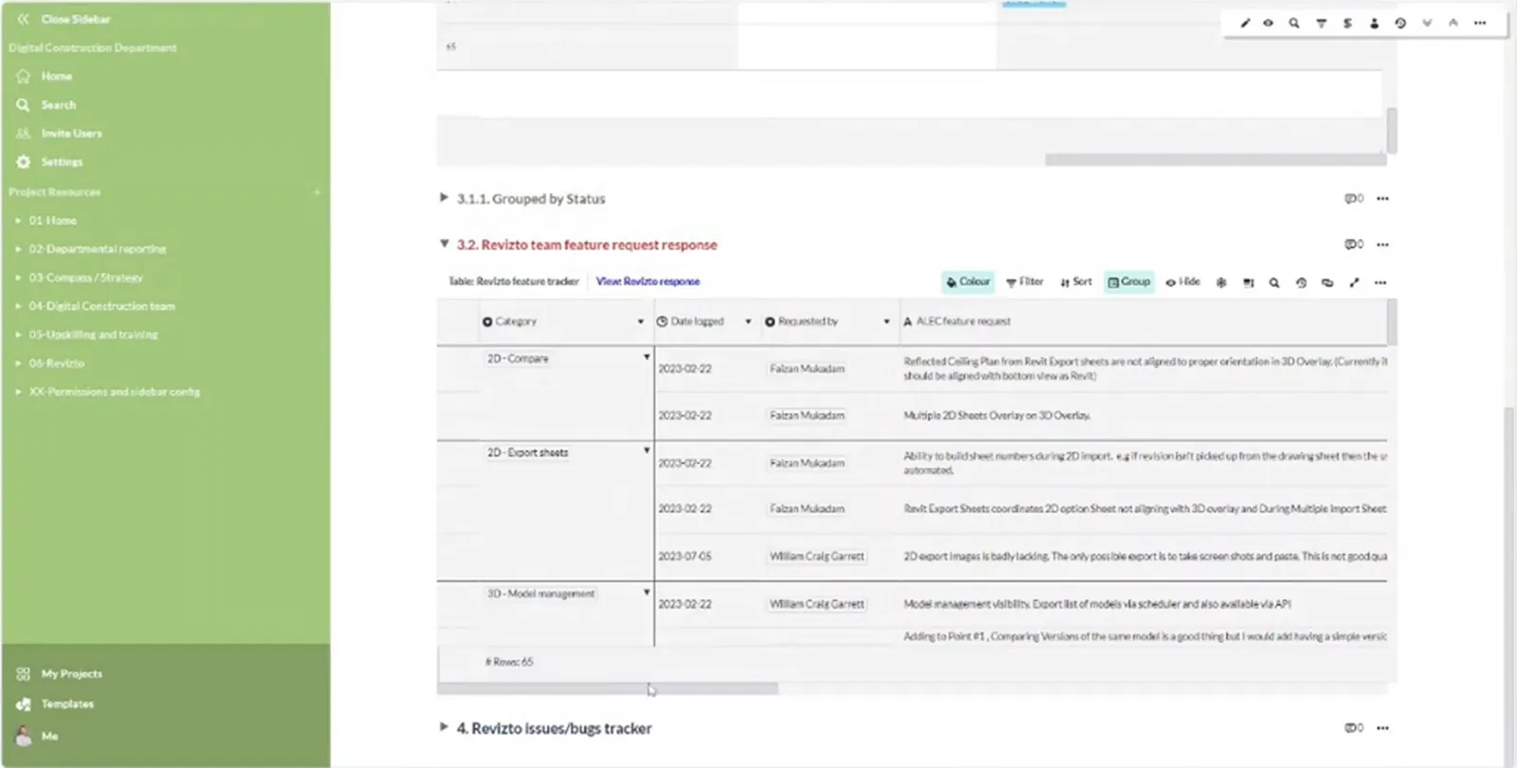Click the Hide columns option

[1182, 282]
